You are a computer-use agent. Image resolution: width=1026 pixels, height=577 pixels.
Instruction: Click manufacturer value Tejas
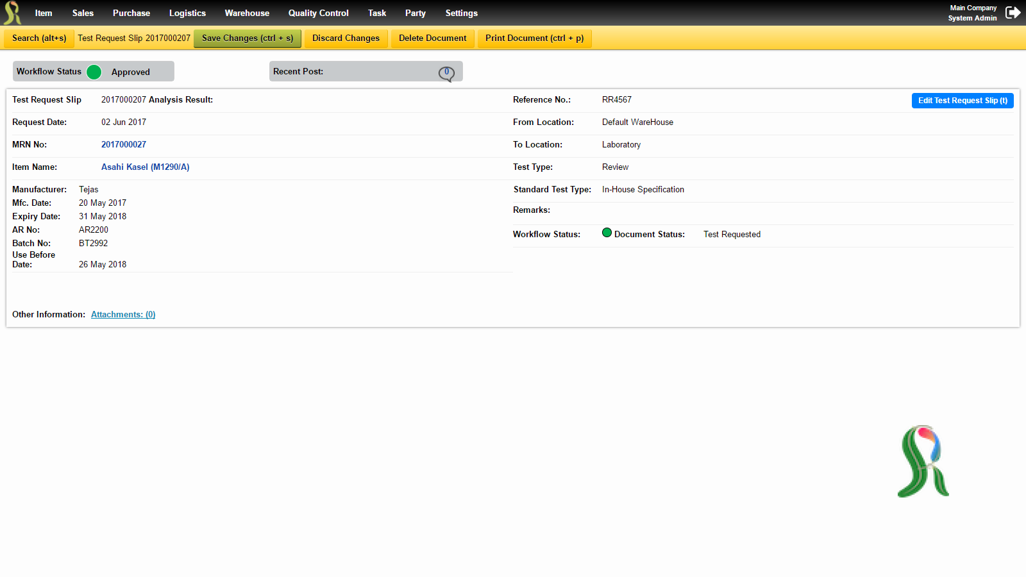(88, 190)
